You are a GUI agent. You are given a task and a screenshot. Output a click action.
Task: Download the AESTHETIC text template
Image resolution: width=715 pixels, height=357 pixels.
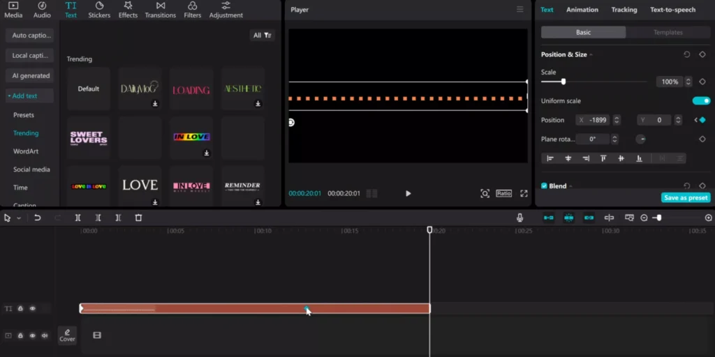(258, 104)
